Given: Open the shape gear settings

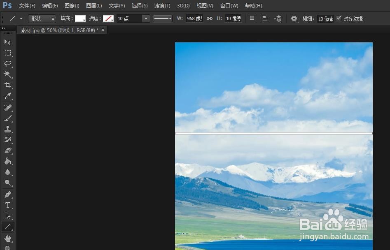Looking at the screenshot, I should point(294,18).
